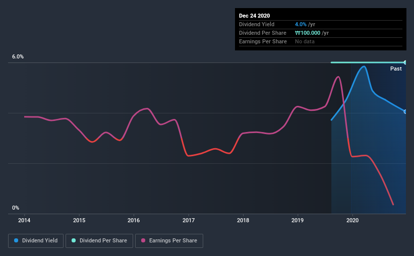Select the 2016 x-axis label

134,220
